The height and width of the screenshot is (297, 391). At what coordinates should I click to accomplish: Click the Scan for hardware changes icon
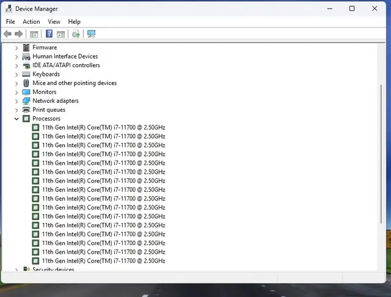(x=91, y=34)
